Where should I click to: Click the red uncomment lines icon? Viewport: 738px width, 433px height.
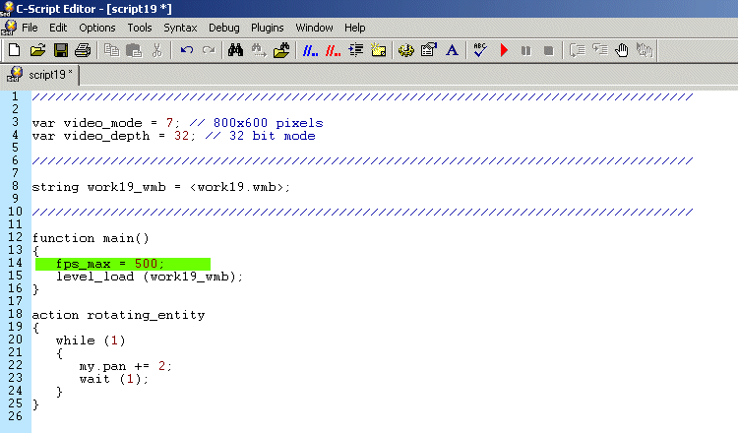coord(333,49)
